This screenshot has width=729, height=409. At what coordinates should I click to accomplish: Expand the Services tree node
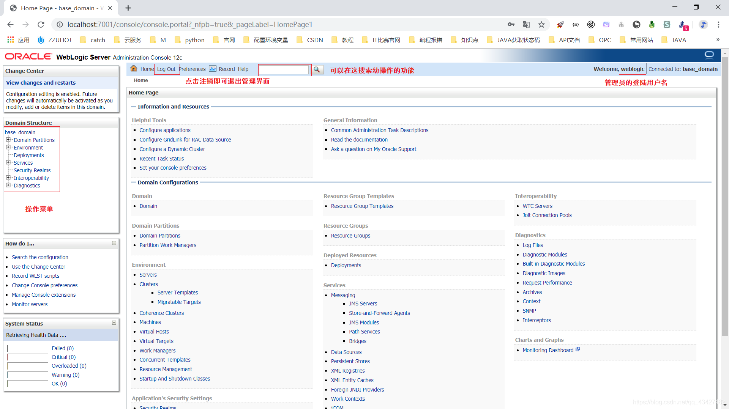click(x=8, y=162)
